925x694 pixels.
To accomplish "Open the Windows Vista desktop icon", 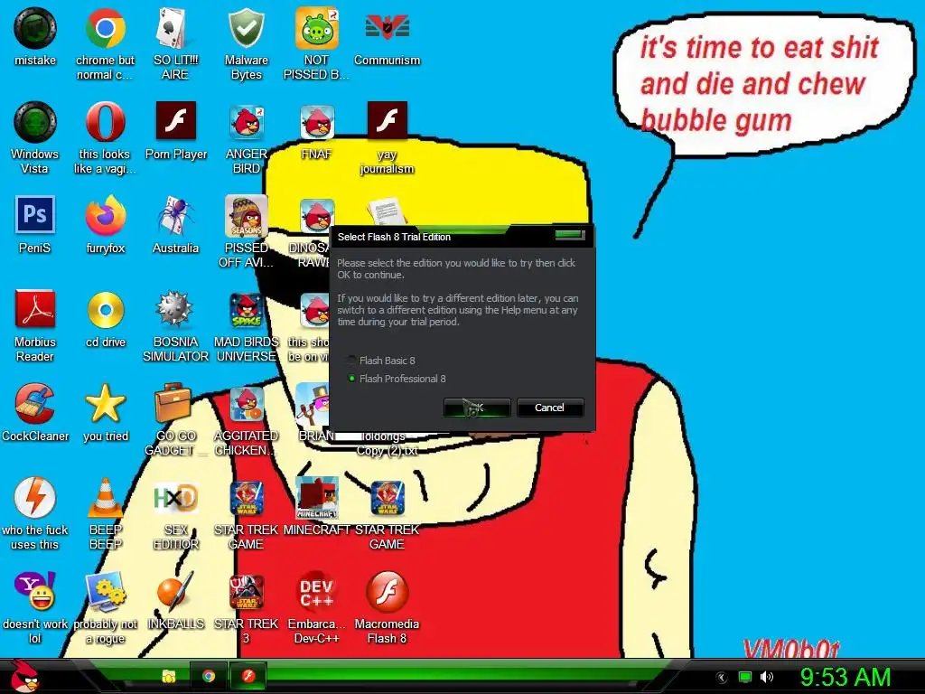I will tap(35, 122).
